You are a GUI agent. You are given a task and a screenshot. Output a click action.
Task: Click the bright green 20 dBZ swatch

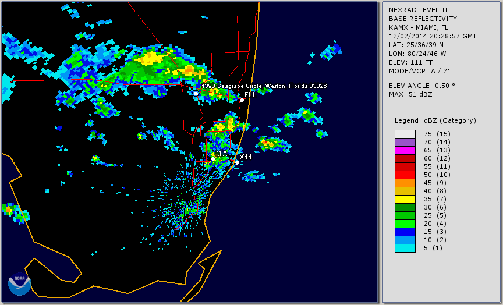pyautogui.click(x=405, y=224)
